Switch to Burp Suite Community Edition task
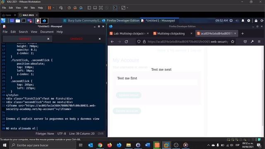 tap(82, 21)
